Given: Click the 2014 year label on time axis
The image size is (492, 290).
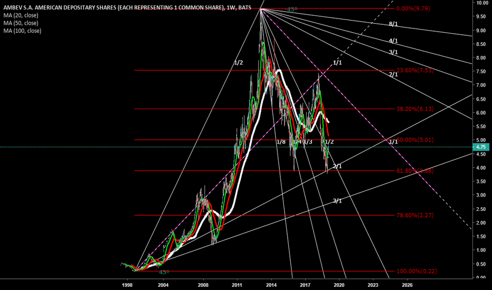Looking at the screenshot, I should (271, 285).
